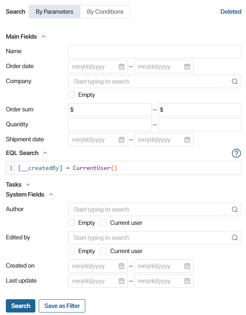The height and width of the screenshot is (315, 246).
Task: Click the Edited by search magnifier icon
Action: pos(235,238)
